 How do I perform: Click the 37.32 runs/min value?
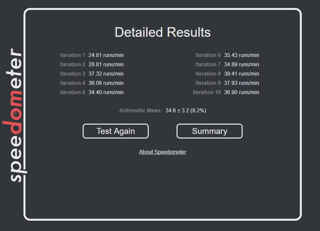pyautogui.click(x=106, y=74)
